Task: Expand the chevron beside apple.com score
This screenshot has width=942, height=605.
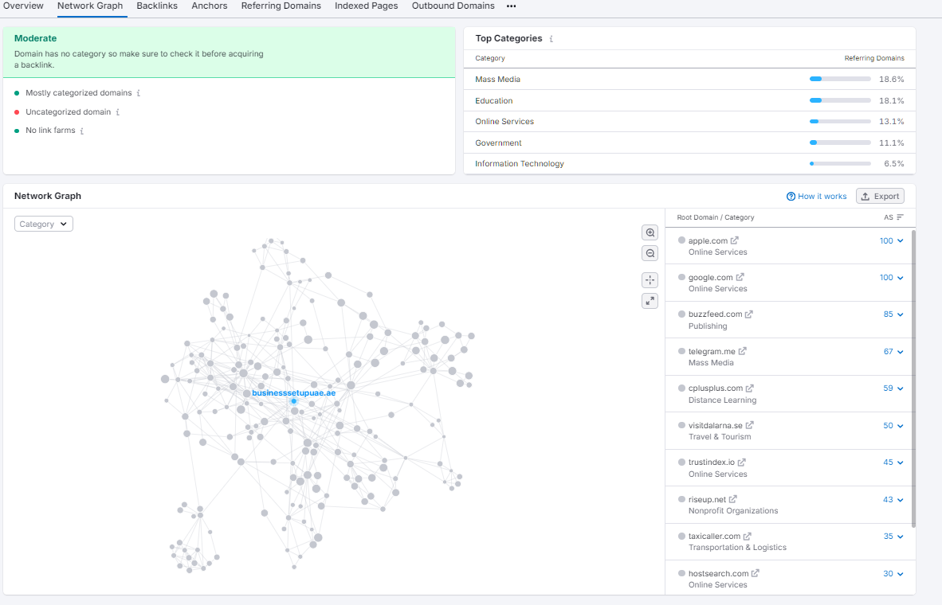Action: tap(901, 240)
